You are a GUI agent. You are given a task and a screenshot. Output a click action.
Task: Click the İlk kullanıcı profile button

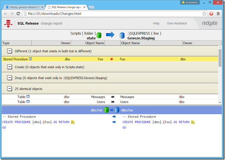(x=190, y=2)
